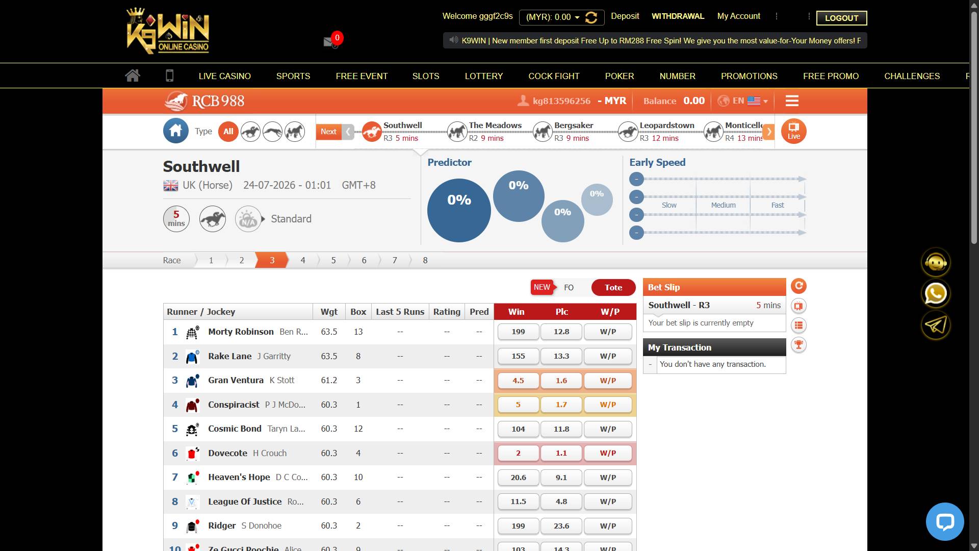
Task: Click the fourth Early Speed slider handle
Action: (636, 233)
